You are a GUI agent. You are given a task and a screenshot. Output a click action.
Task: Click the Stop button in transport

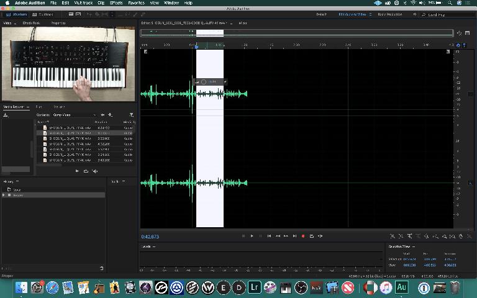pyautogui.click(x=243, y=236)
